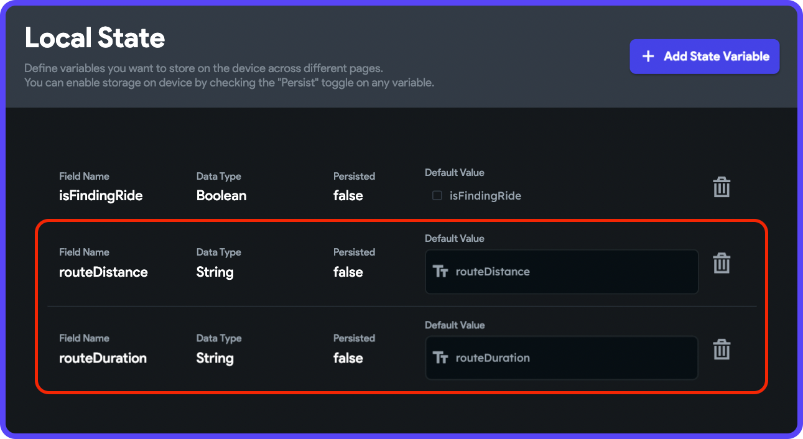Change the Boolean type of isFindingRide
Screen dimensions: 803x439
[221, 195]
